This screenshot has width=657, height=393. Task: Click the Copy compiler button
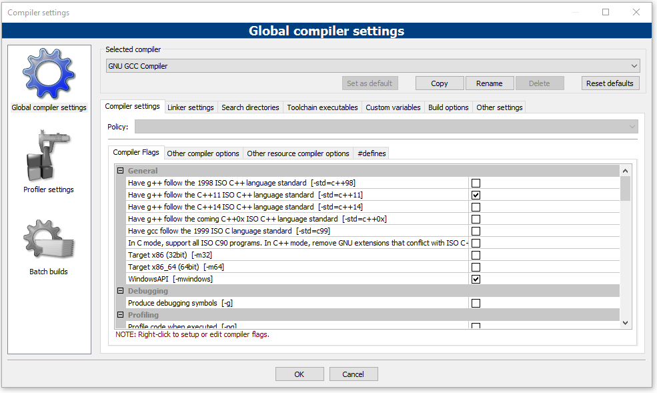[x=440, y=83]
